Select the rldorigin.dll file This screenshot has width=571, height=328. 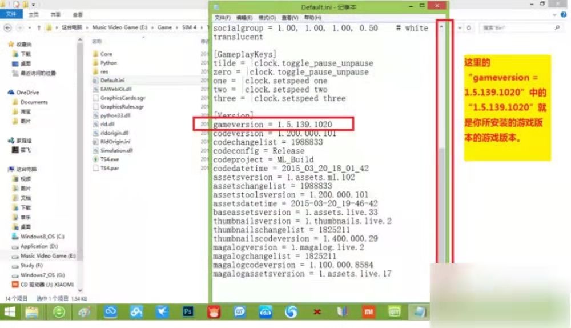coord(114,133)
